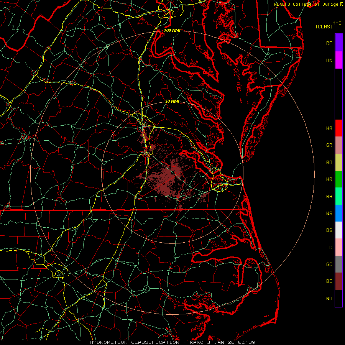Click the ND legend label
Viewport: 345px width, 345px height.
click(x=329, y=299)
